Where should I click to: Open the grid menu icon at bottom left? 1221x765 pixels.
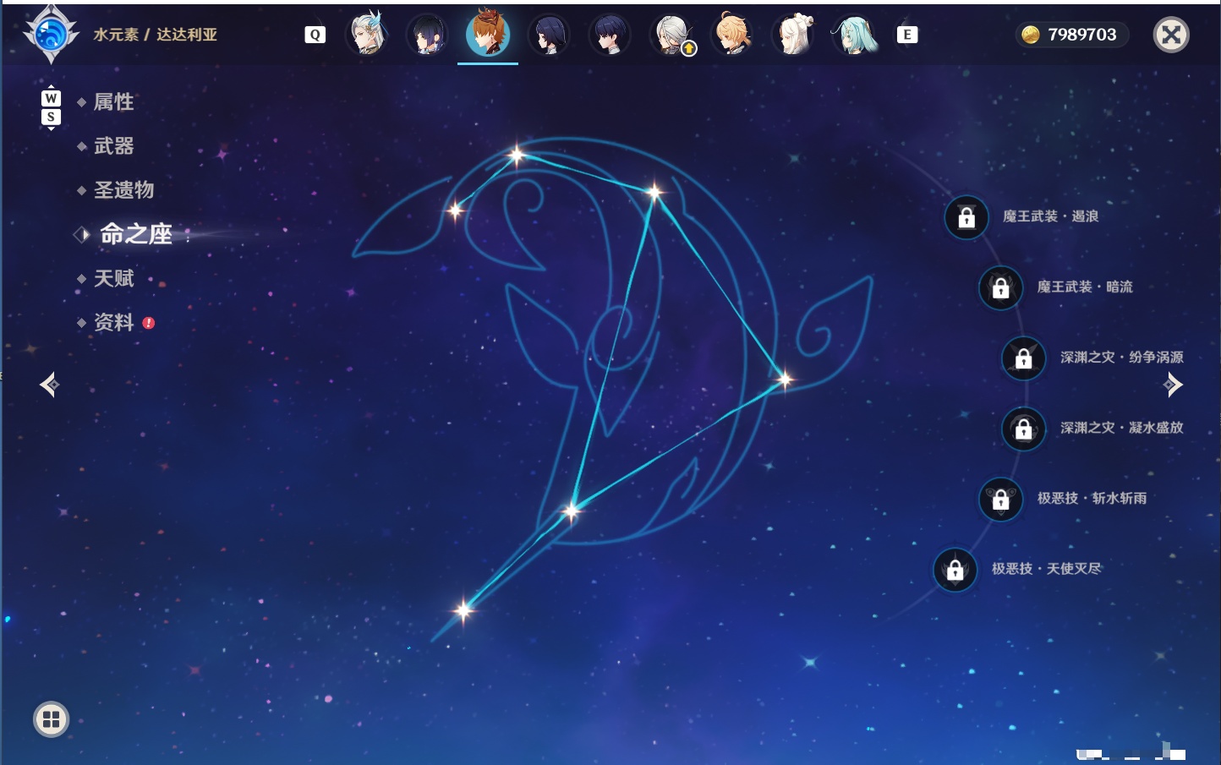51,719
